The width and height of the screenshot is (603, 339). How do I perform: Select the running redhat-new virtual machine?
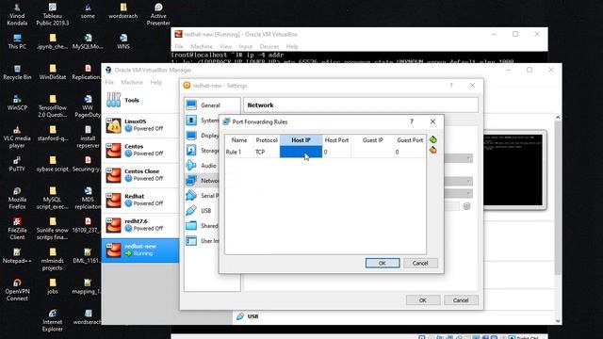[140, 250]
